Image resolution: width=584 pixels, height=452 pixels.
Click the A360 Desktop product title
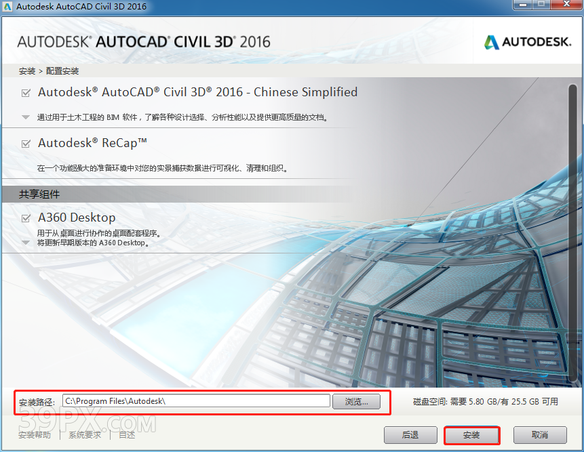[77, 218]
